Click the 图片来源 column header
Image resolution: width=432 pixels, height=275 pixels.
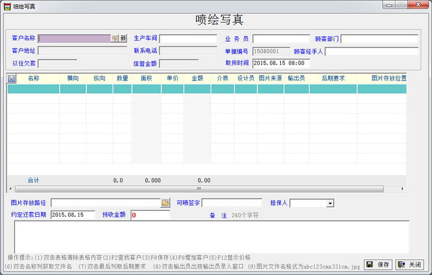point(270,78)
